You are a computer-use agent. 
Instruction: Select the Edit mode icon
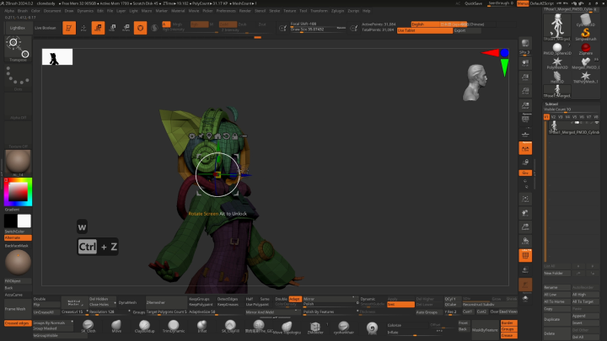(x=69, y=28)
